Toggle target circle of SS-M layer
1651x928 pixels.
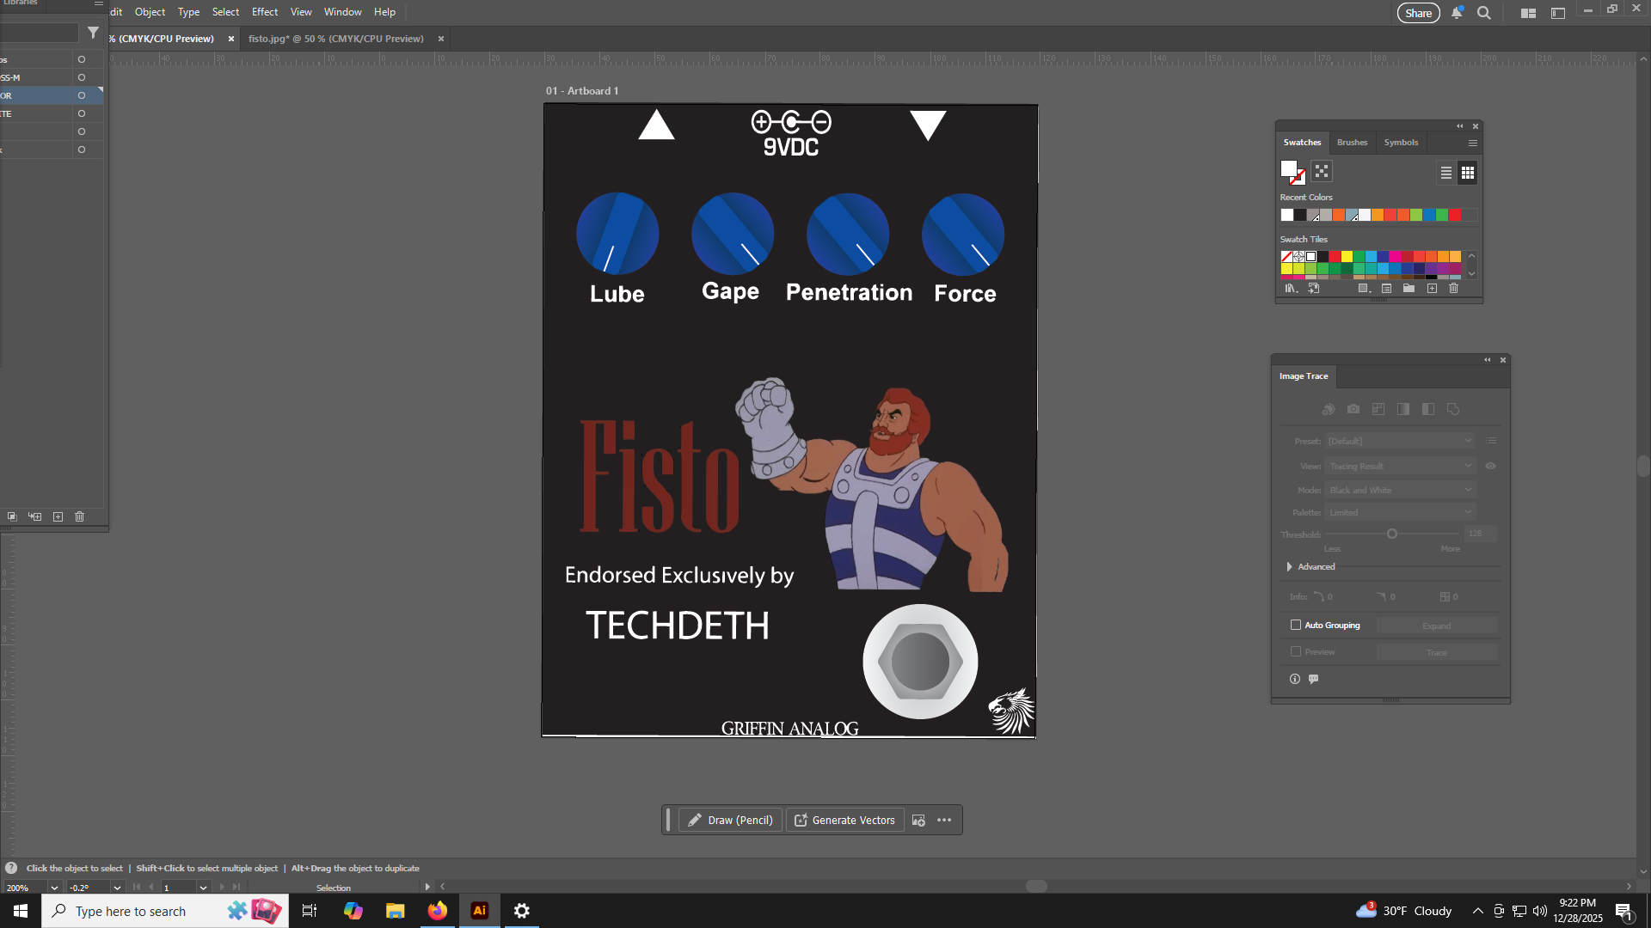pos(82,77)
